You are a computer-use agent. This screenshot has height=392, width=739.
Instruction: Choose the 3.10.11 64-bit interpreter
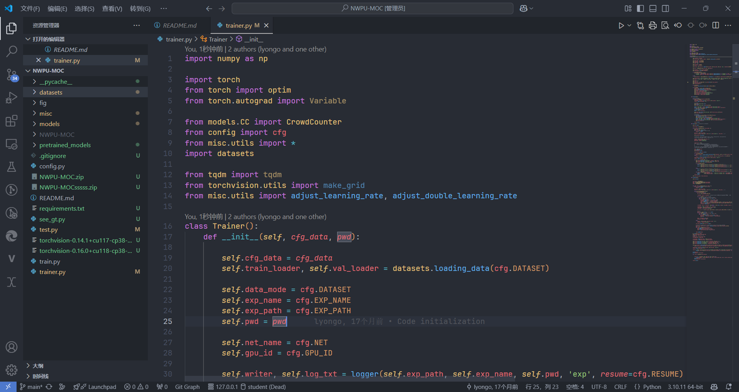(685, 387)
